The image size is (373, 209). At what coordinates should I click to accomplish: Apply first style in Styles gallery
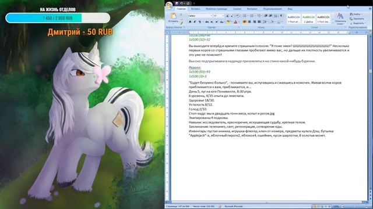(x=294, y=19)
